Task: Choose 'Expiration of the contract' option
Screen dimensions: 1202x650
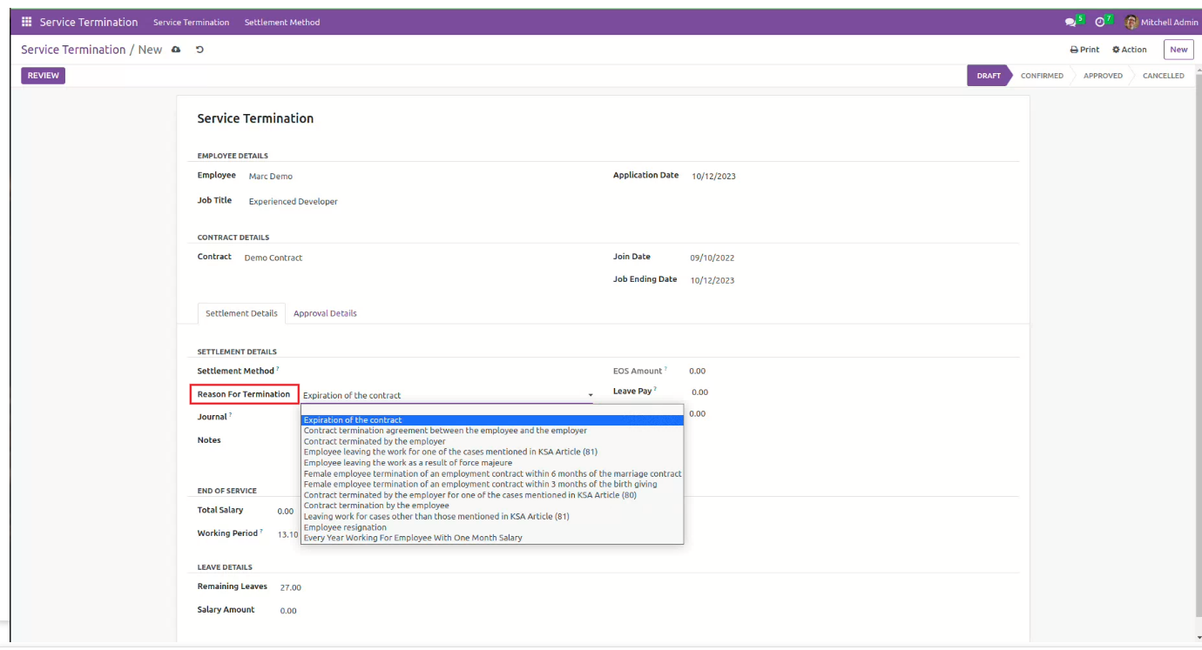Action: pyautogui.click(x=492, y=420)
